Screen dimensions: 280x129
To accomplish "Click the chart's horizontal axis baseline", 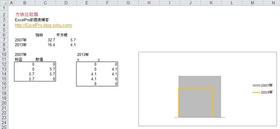I will [x=200, y=117].
